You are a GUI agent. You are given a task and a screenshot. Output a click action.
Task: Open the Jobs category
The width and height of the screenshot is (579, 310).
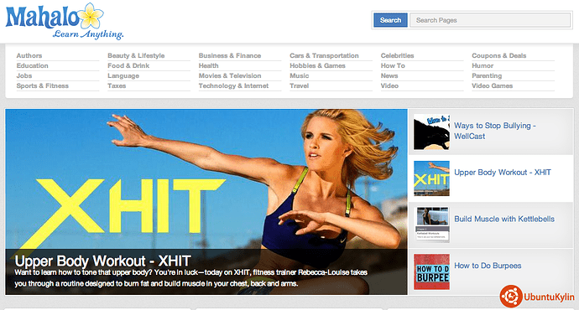(x=24, y=75)
